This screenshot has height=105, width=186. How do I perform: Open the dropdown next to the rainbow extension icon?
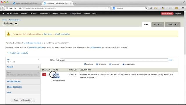click(x=159, y=8)
